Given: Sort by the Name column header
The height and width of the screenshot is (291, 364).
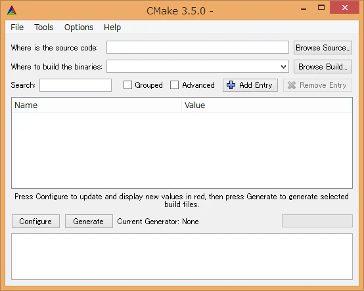Looking at the screenshot, I should point(97,106).
